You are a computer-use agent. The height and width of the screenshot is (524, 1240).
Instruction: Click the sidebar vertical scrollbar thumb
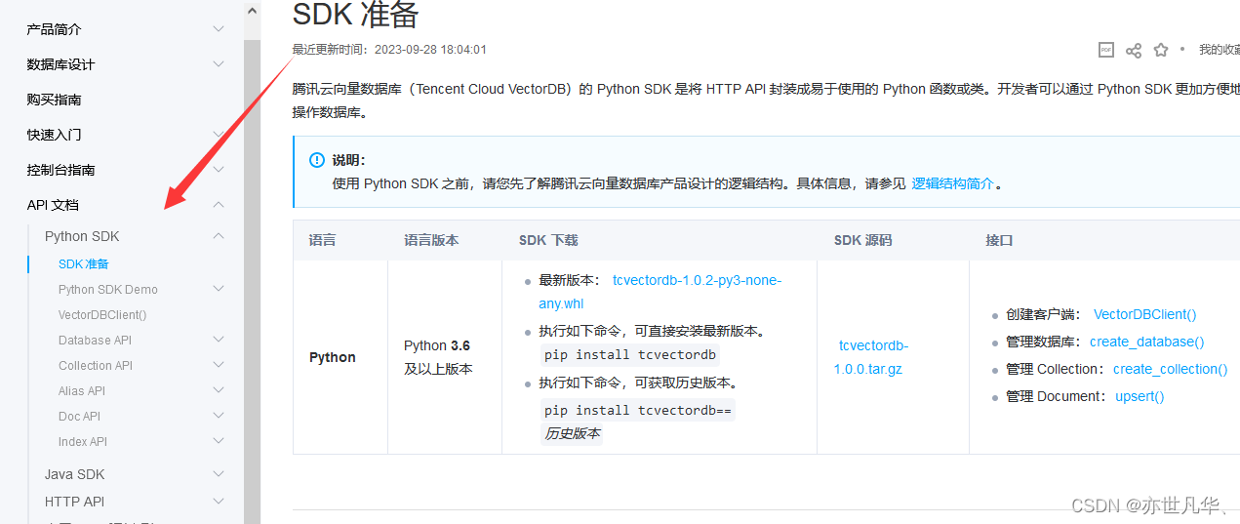252,283
